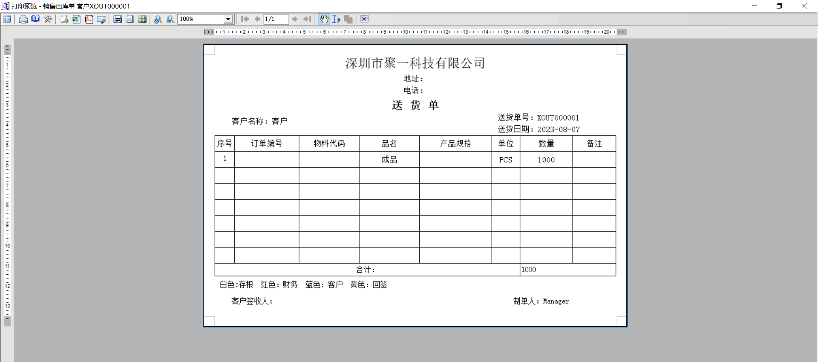Toggle the thumbnail panel at toolbar start
Screen dimensions: 818x362
point(7,19)
